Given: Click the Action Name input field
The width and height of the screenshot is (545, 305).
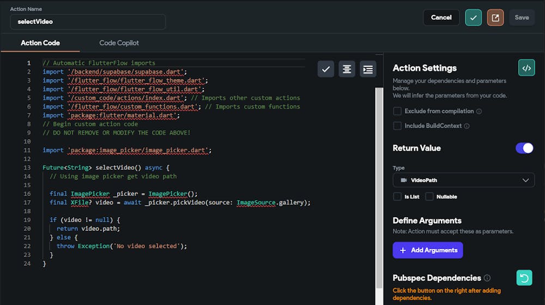Looking at the screenshot, I should tap(88, 22).
